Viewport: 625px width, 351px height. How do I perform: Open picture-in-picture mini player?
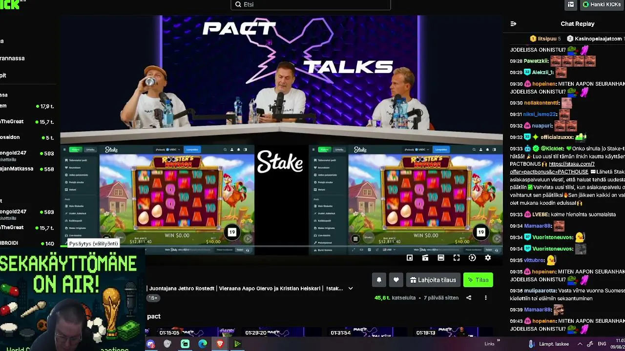[410, 258]
